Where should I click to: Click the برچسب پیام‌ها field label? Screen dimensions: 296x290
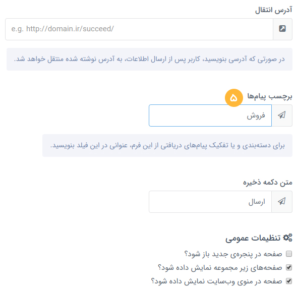point(270,96)
